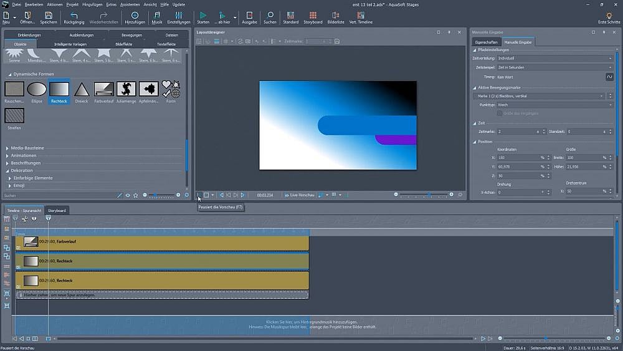Switch to the Eigenschaften tab
Image resolution: width=623 pixels, height=351 pixels.
click(485, 42)
